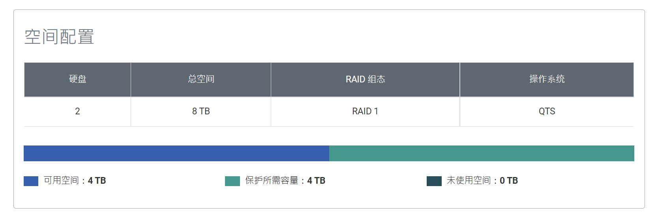Select the 硬盘 column header
The height and width of the screenshot is (220, 658).
pyautogui.click(x=77, y=79)
